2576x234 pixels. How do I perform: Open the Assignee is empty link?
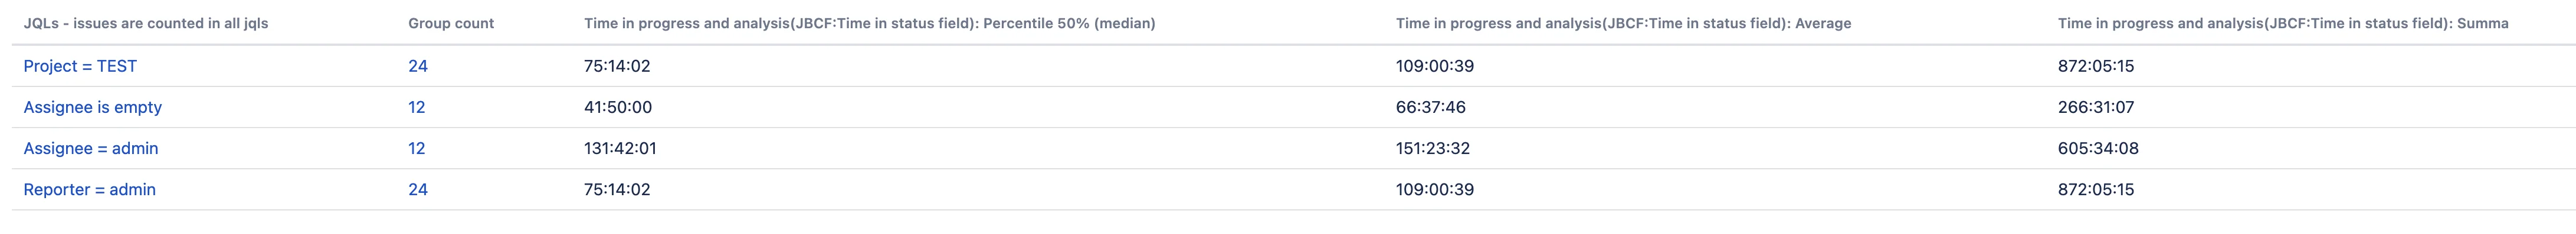[x=93, y=106]
